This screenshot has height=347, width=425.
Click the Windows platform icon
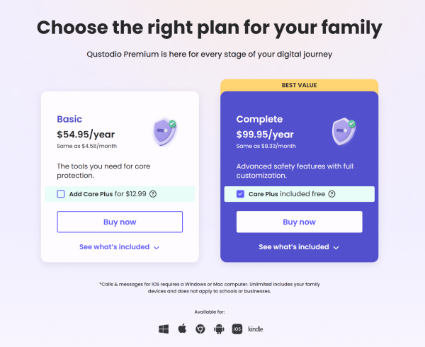point(164,329)
